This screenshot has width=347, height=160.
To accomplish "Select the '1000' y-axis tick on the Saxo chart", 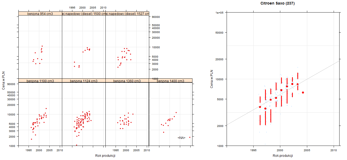I will (x=221, y=146).
